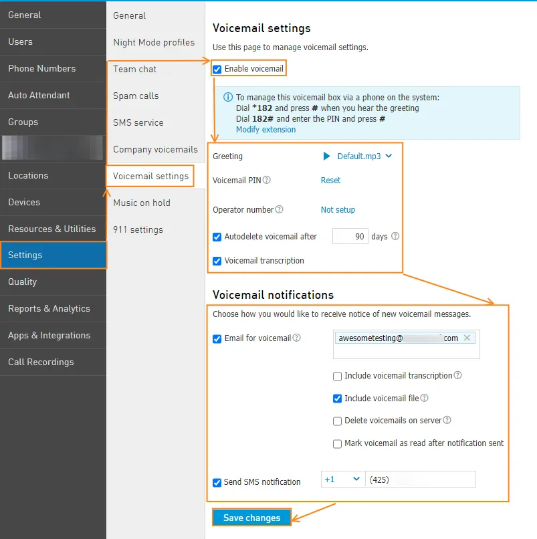Open Auto Attendant in sidebar

[53, 95]
